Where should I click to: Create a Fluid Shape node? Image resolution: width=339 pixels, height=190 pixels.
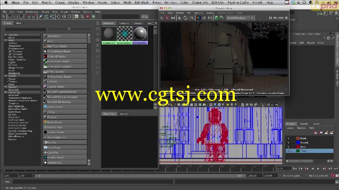click(x=65, y=147)
